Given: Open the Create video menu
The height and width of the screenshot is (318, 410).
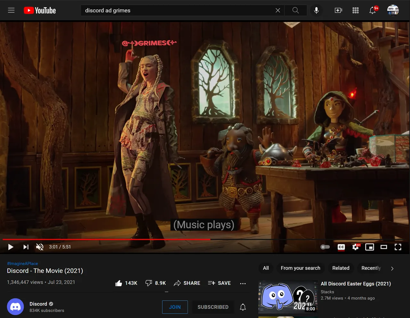Looking at the screenshot, I should click(338, 11).
